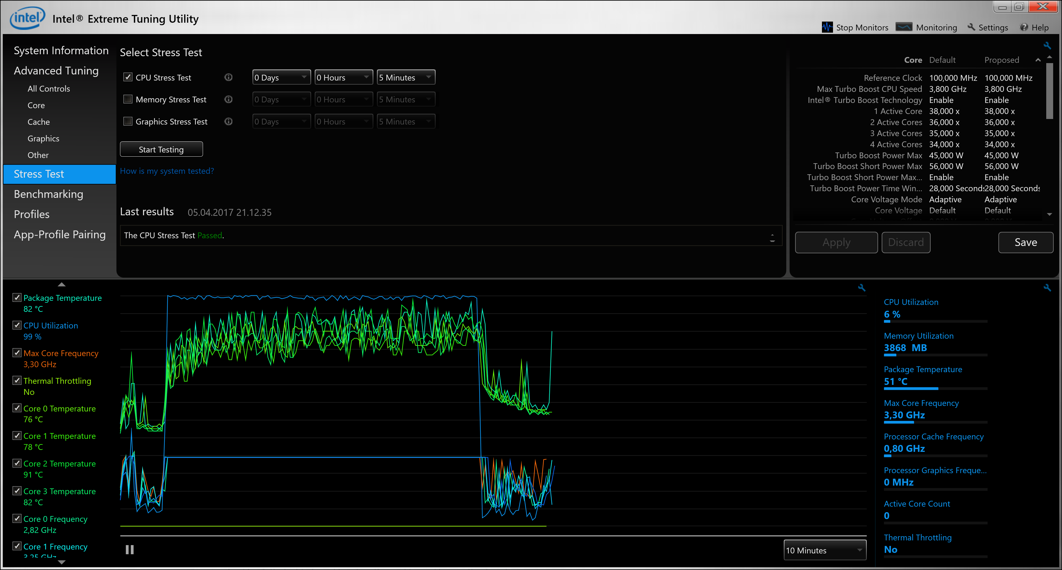Open App-Profile Pairing section

[59, 234]
